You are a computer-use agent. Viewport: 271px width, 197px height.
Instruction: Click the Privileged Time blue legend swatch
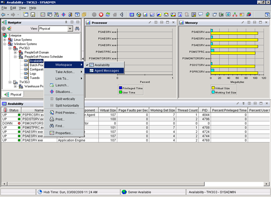click(x=120, y=88)
